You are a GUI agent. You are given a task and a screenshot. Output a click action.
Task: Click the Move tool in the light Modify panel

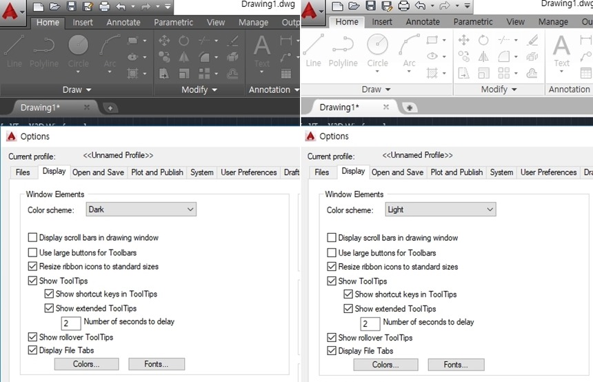pos(463,40)
